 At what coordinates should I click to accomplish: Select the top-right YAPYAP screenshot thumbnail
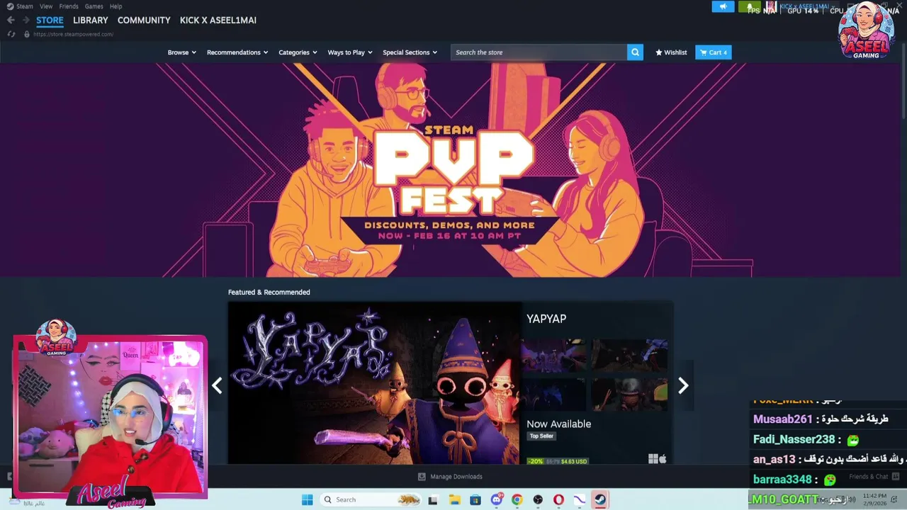(x=629, y=355)
